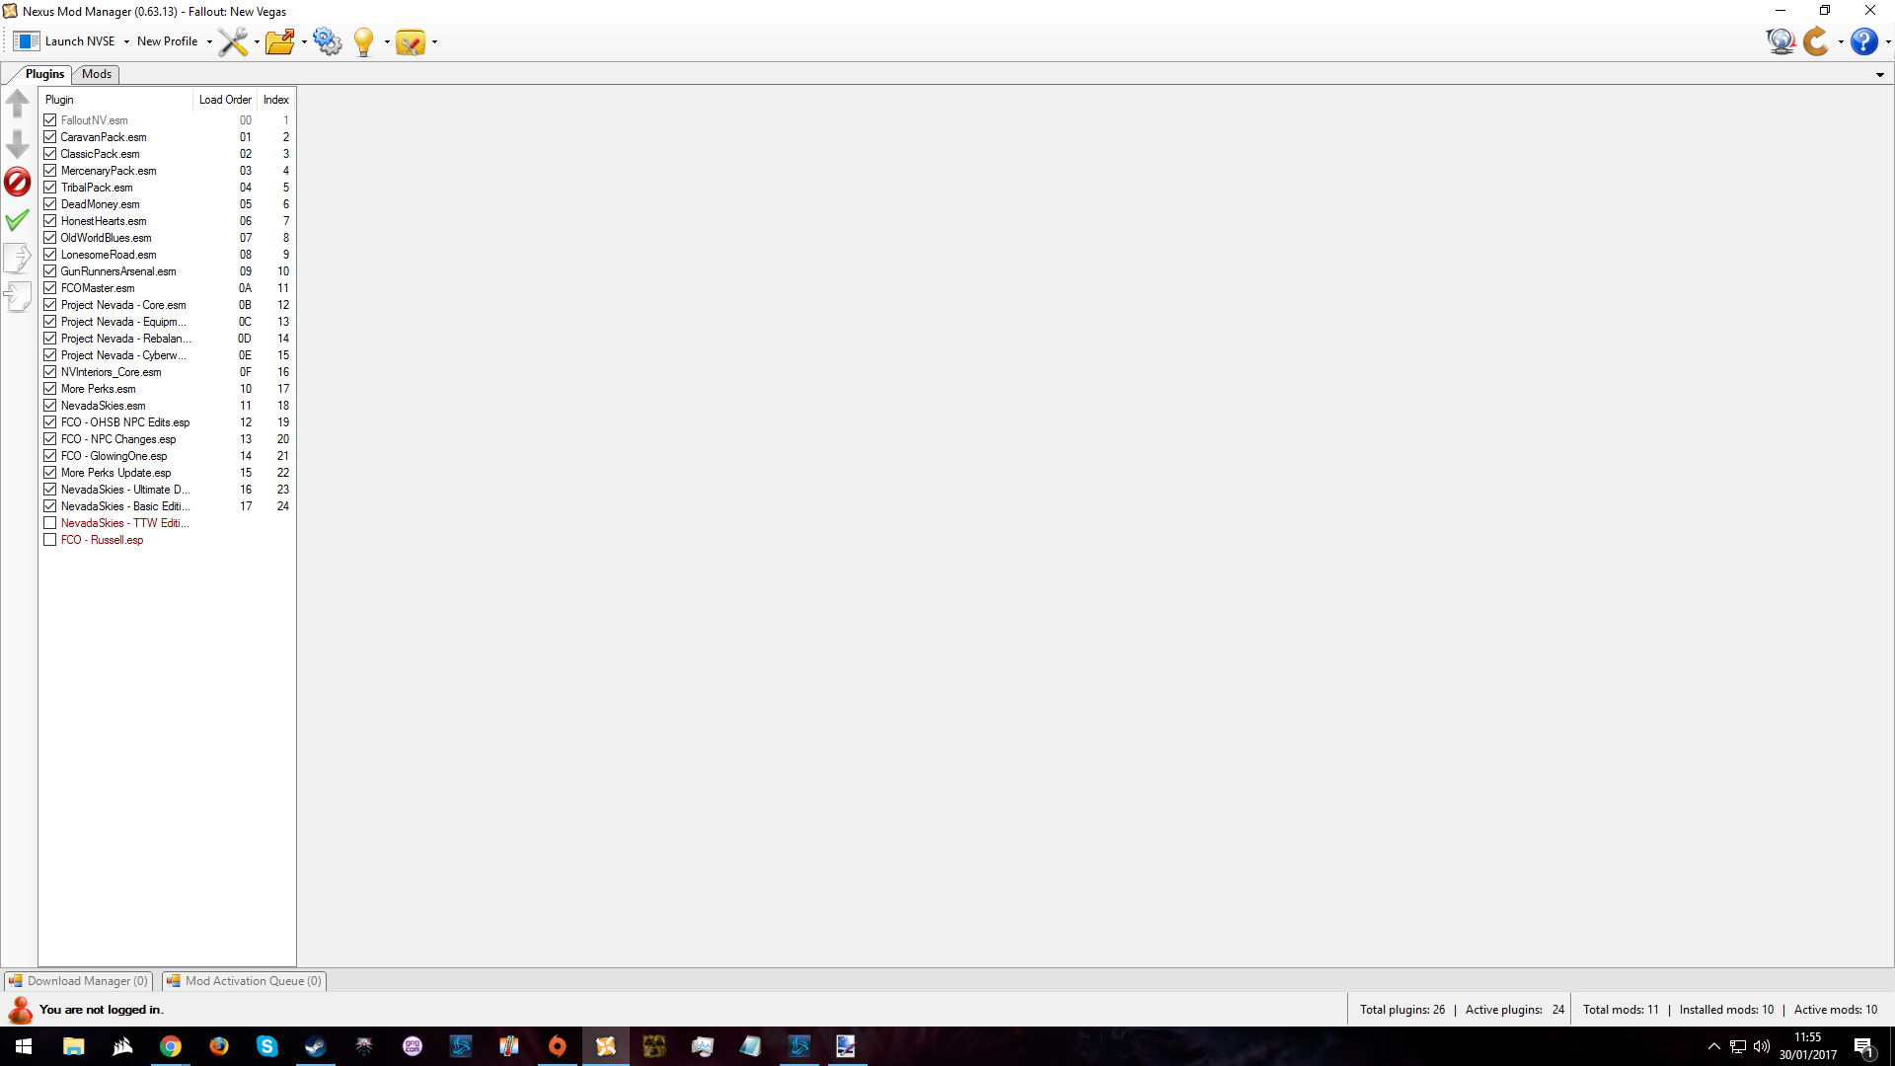Open the game folders icon
This screenshot has height=1066, width=1895.
point(280,41)
